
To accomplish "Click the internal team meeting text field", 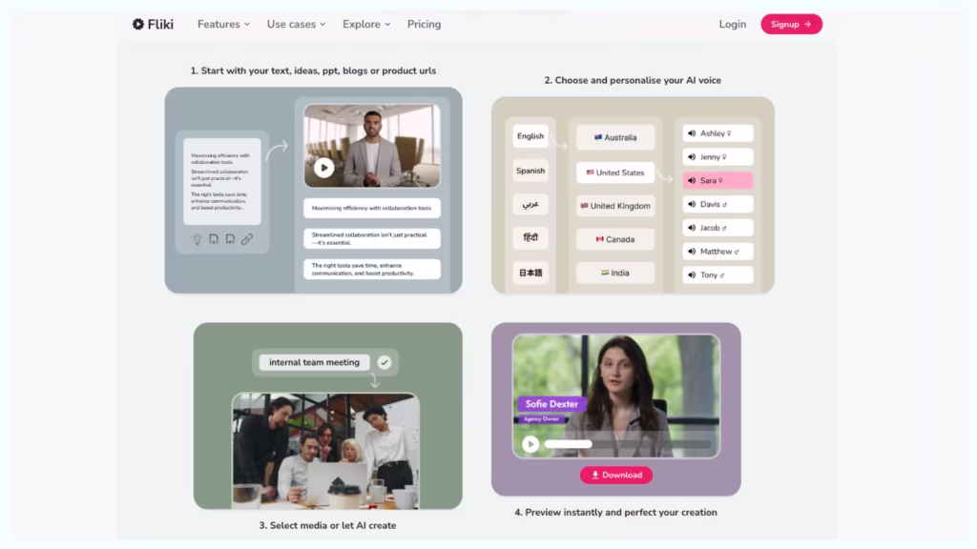I will click(x=314, y=362).
